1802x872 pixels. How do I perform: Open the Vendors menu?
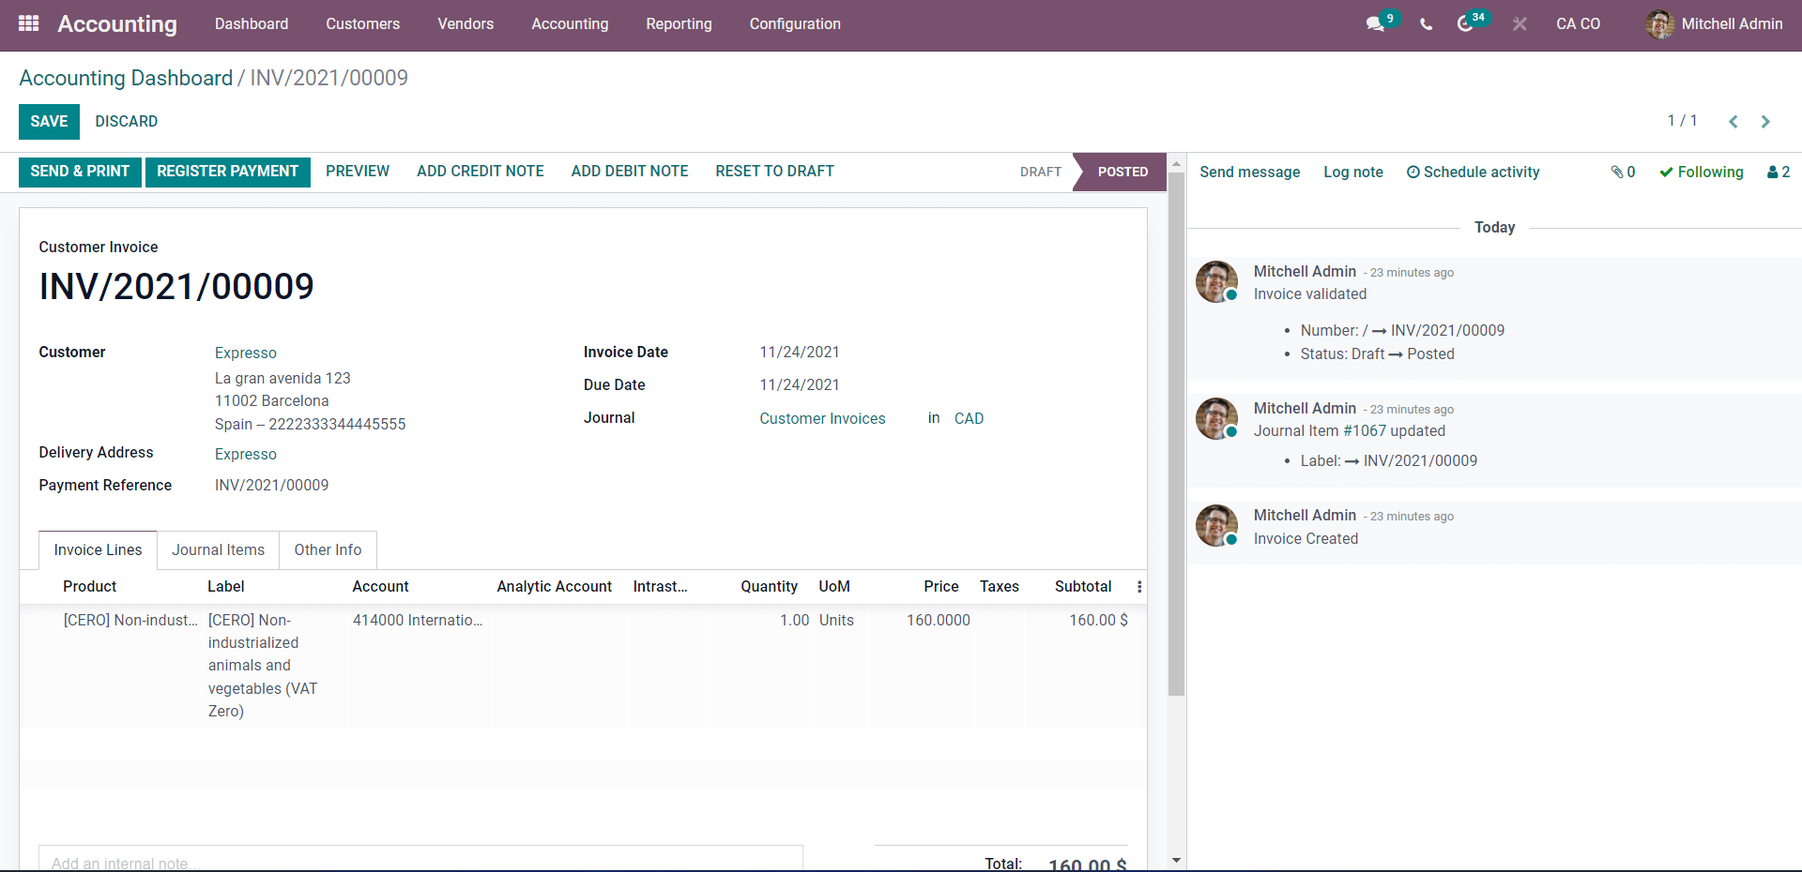coord(466,24)
